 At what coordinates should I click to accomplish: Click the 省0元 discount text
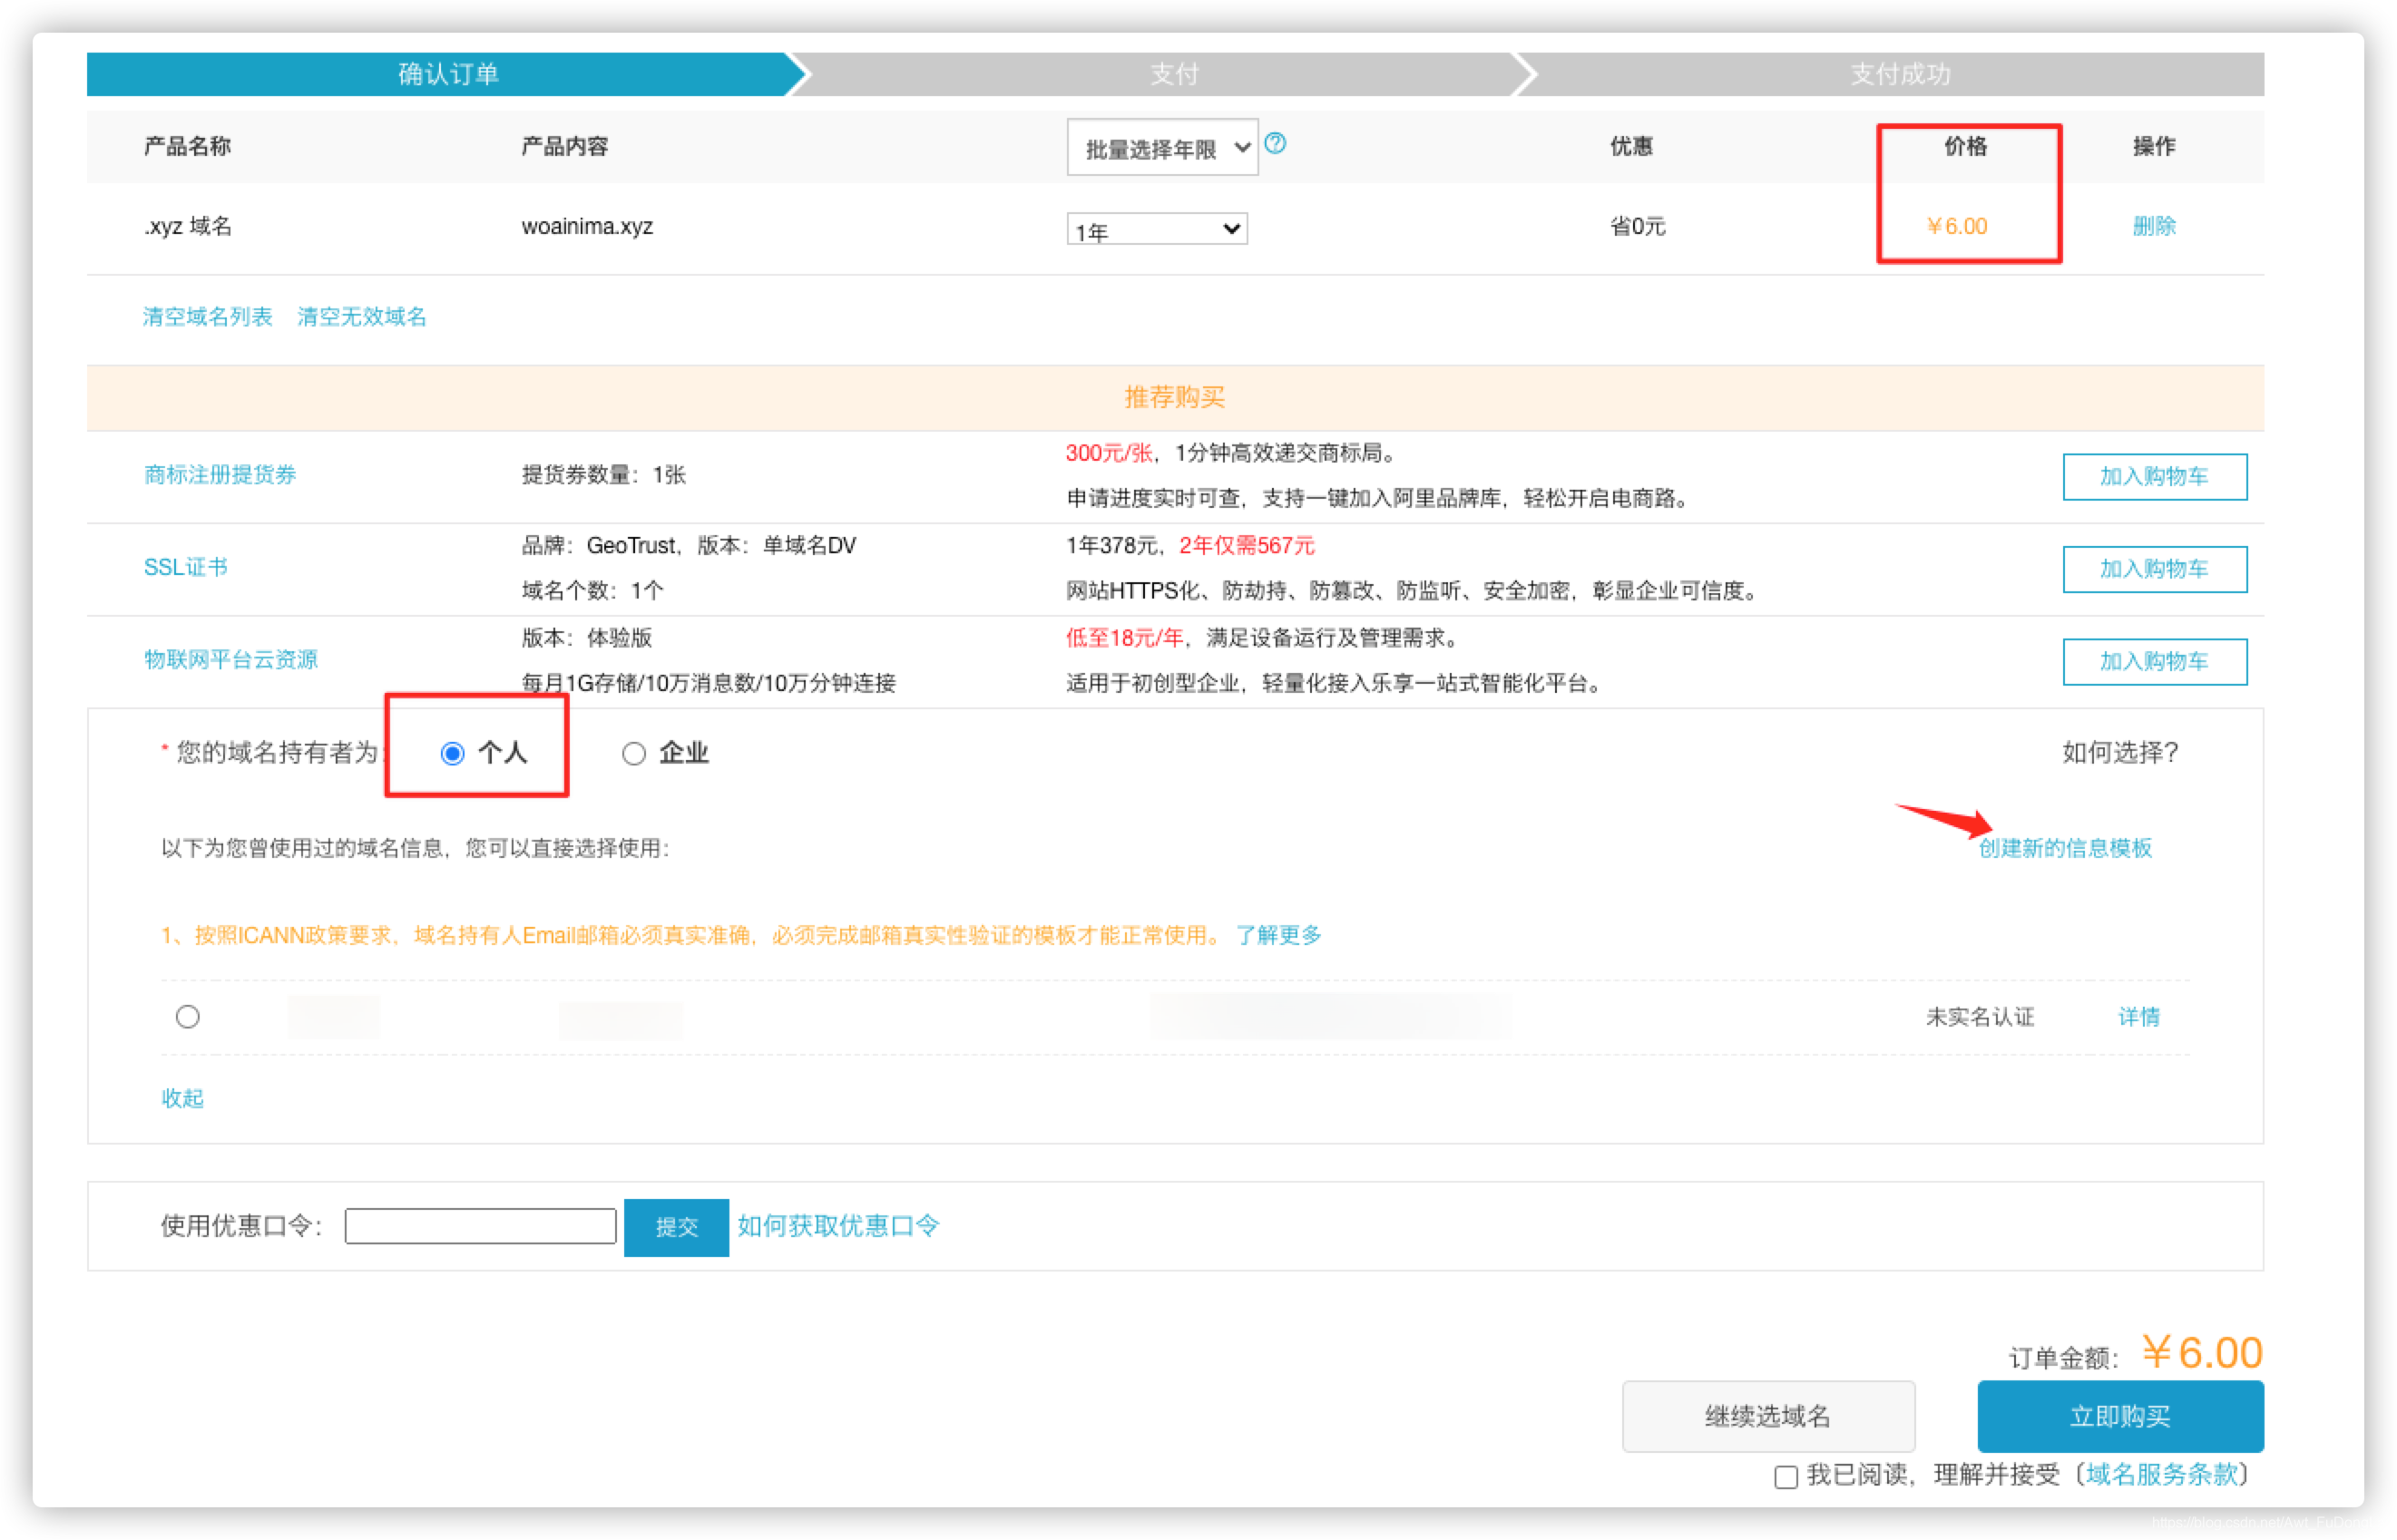pos(1637,226)
